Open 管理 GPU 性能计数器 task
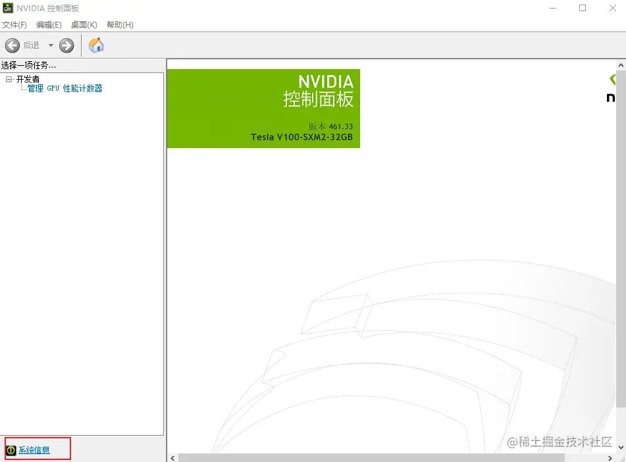626x462 pixels. 65,88
